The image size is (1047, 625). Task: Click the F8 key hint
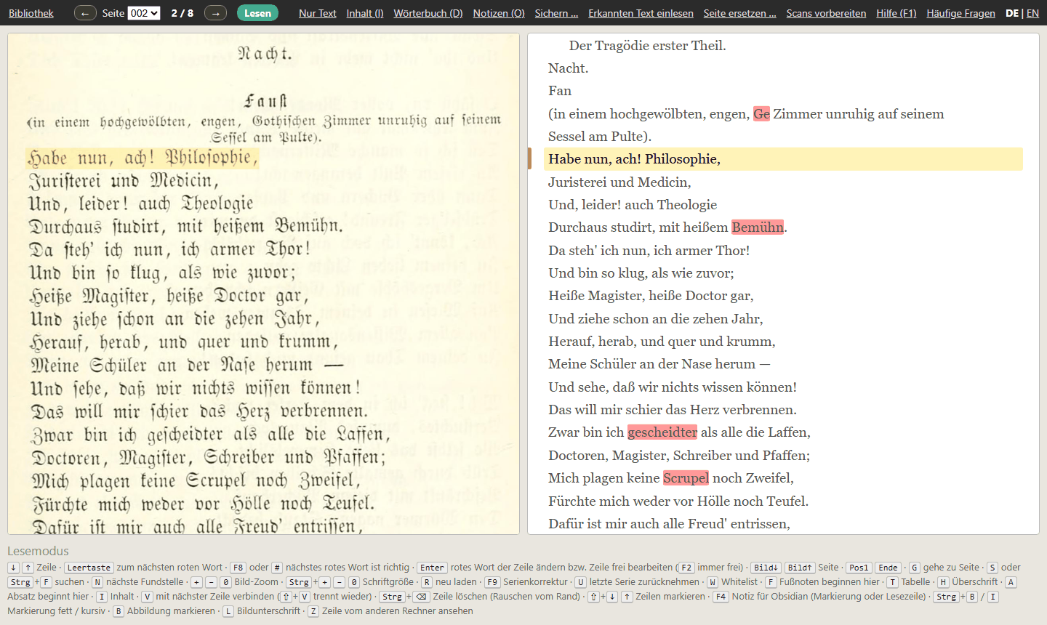pyautogui.click(x=238, y=568)
